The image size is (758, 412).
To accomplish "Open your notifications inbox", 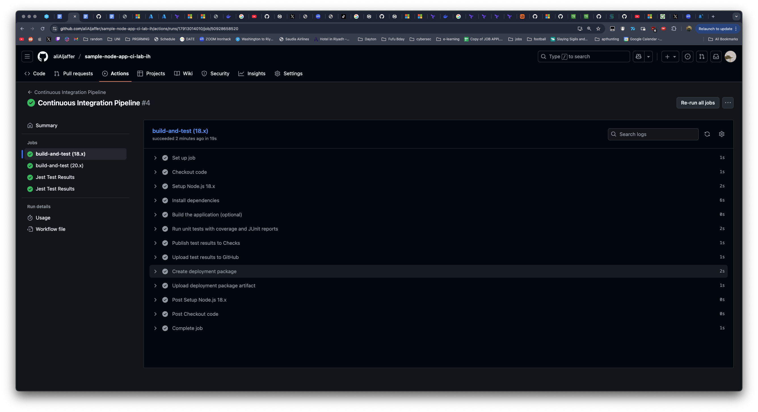I will (716, 56).
